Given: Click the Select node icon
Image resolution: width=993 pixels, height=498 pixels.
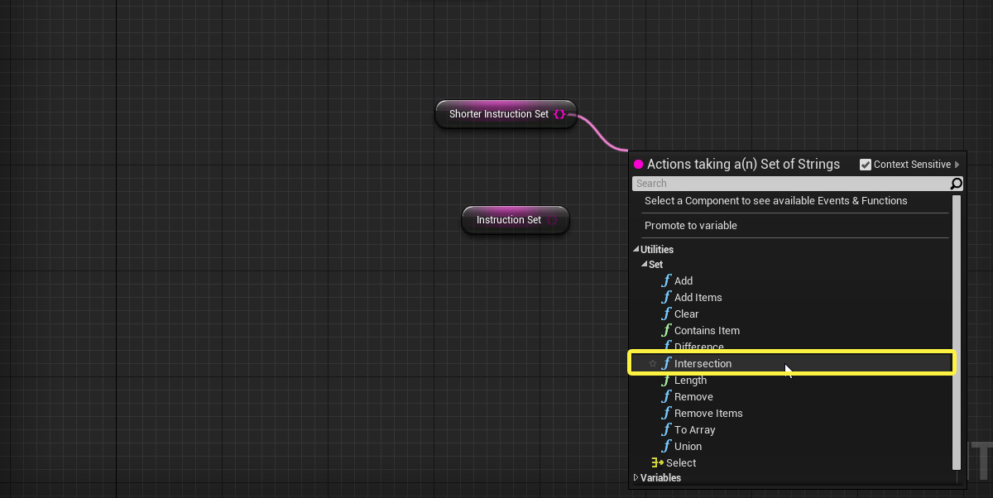Looking at the screenshot, I should (x=657, y=463).
